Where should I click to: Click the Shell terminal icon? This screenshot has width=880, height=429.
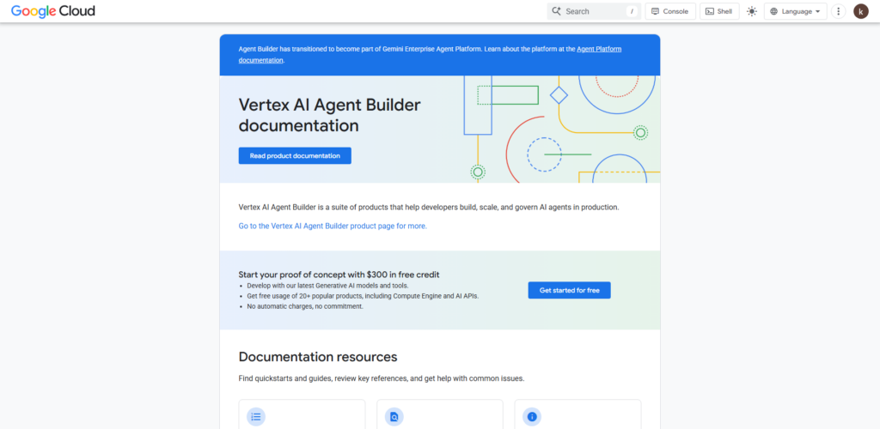[709, 11]
